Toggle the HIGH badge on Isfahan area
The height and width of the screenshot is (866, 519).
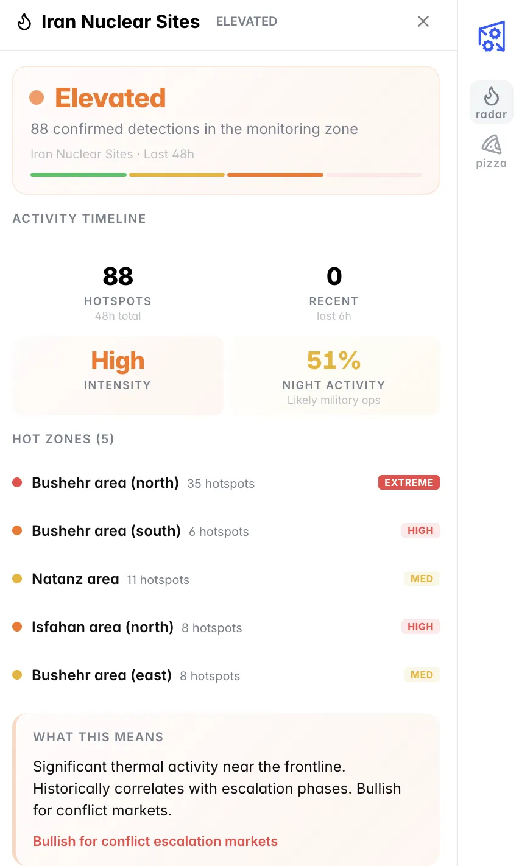pyautogui.click(x=420, y=626)
